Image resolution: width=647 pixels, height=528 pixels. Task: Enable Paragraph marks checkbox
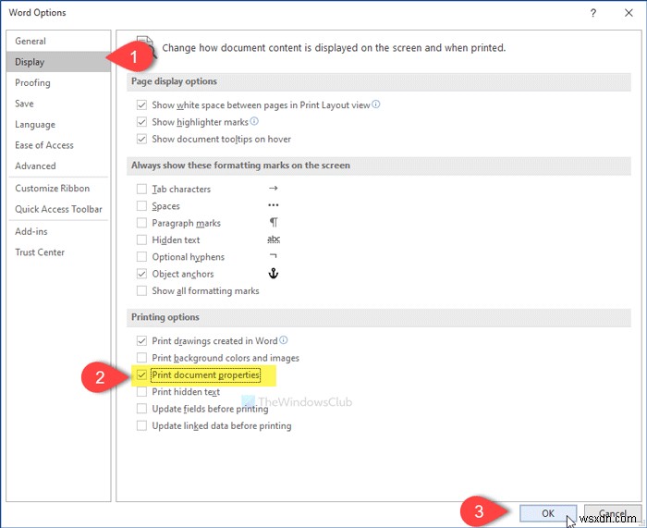point(141,223)
